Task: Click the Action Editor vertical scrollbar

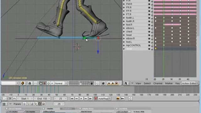Action: click(198, 38)
